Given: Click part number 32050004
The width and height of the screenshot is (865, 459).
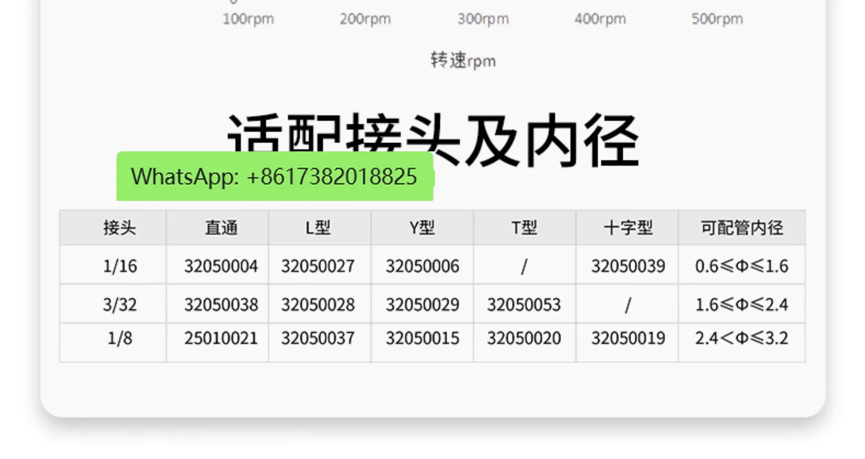Looking at the screenshot, I should [x=221, y=266].
